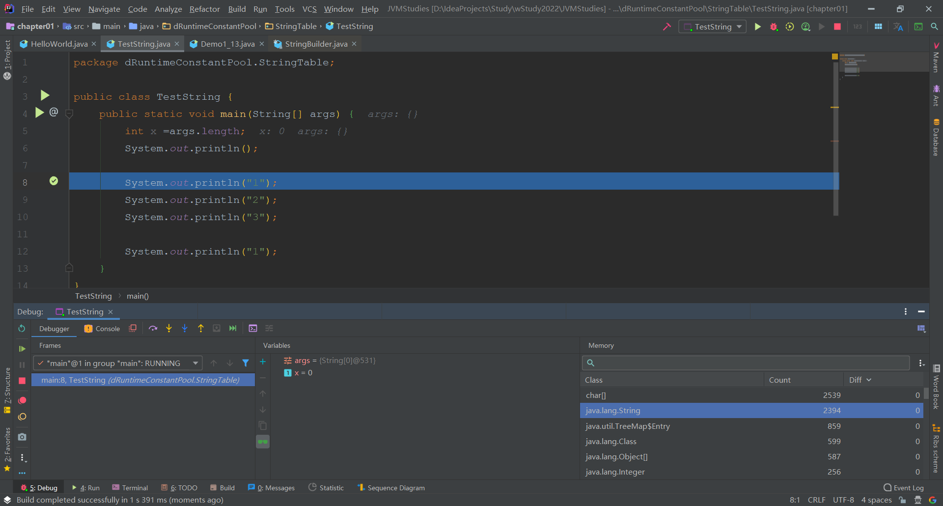Open the Statistic tool window
Viewport: 943px width, 506px height.
[326, 488]
